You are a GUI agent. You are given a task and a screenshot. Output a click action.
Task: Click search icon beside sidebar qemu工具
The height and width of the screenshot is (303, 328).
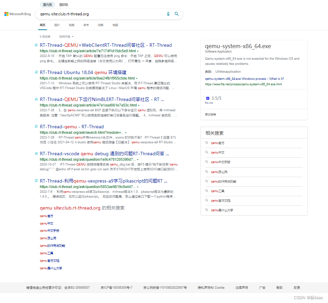click(x=207, y=191)
